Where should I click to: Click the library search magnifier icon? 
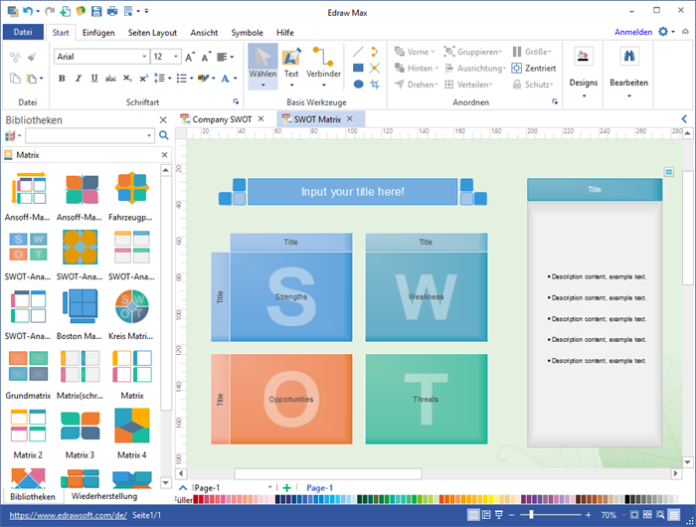(x=163, y=135)
